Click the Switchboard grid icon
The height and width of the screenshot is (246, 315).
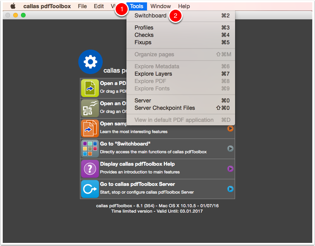pyautogui.click(x=90, y=149)
